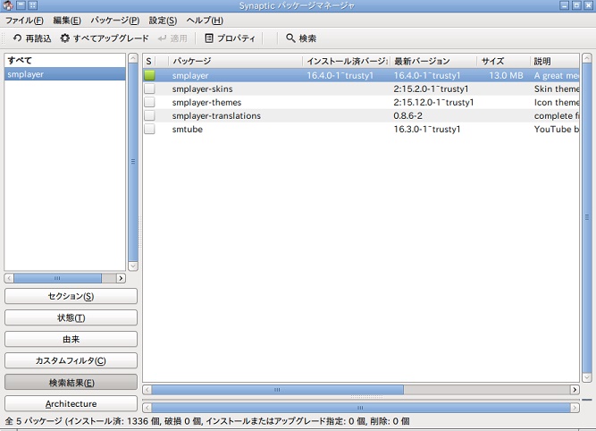The image size is (596, 431).
Task: Click the Synaptic window menu icon in the titlebar
Action: tap(8, 5)
